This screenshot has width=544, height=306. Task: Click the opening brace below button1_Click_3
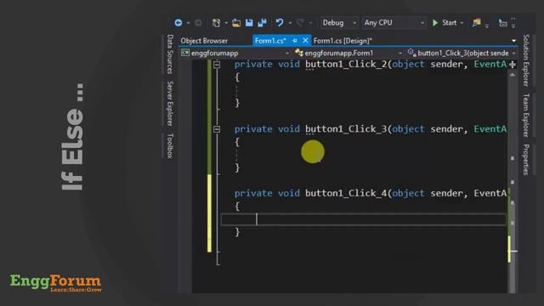(x=237, y=142)
